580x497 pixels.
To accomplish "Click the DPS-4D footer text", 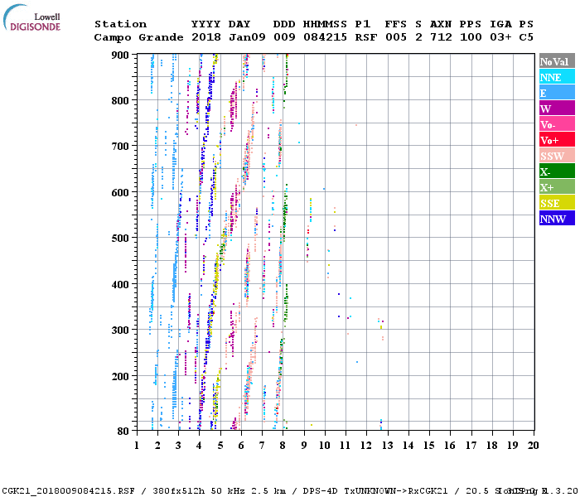I will tap(321, 491).
